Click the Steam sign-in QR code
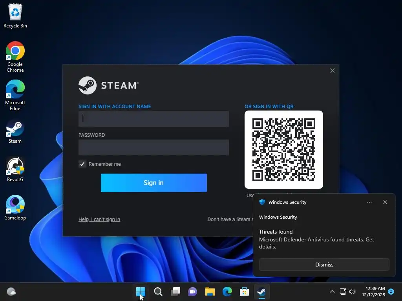The image size is (402, 301). click(284, 150)
